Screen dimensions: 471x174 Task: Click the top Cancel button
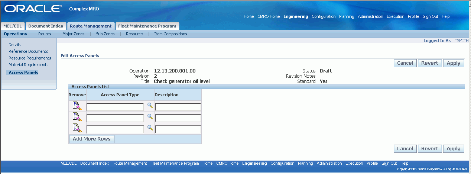click(x=405, y=63)
